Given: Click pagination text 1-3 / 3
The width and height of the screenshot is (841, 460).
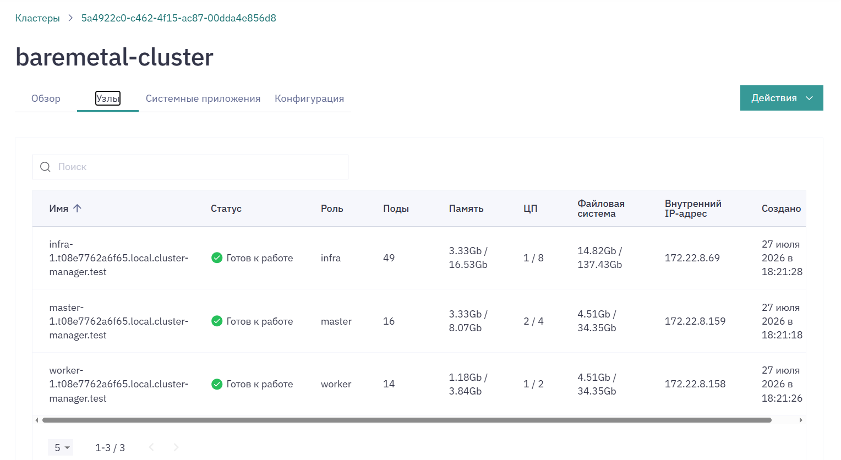Looking at the screenshot, I should point(110,448).
